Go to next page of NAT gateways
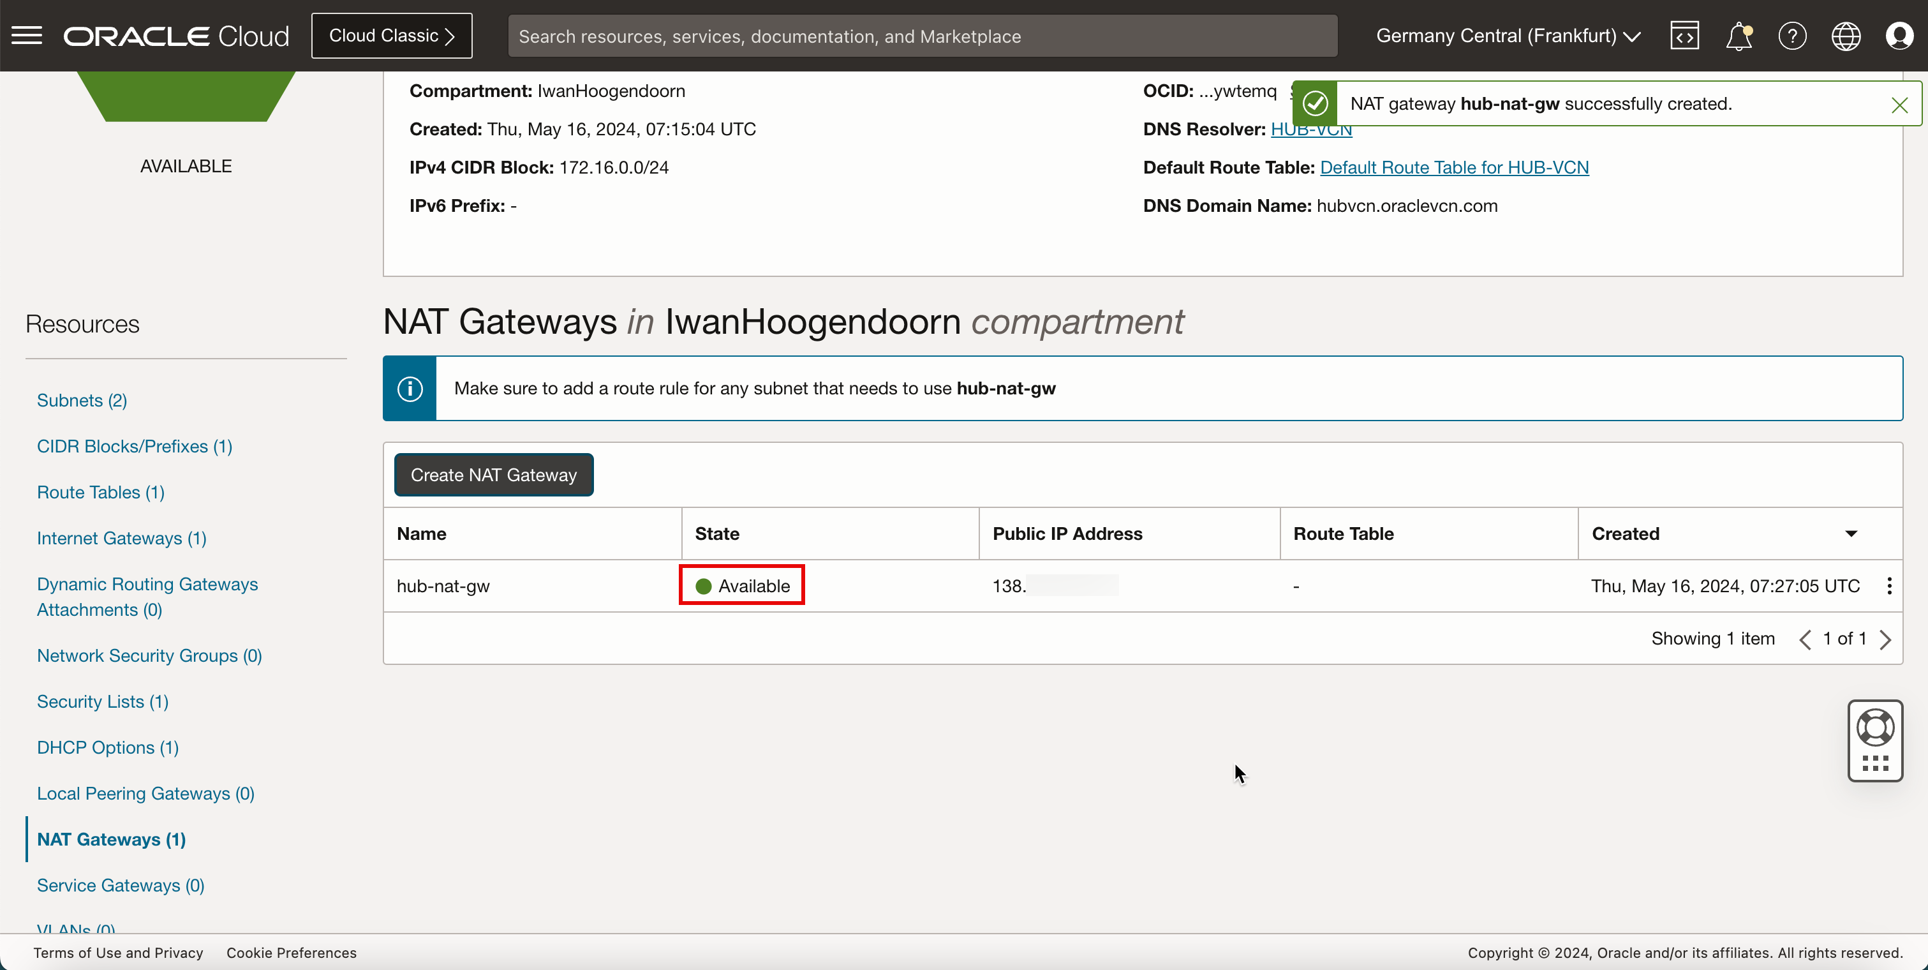The image size is (1928, 970). click(x=1885, y=639)
